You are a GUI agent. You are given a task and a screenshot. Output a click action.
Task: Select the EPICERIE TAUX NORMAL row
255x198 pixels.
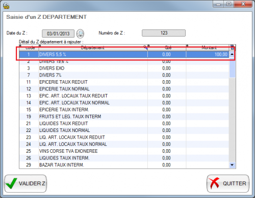[124, 89]
